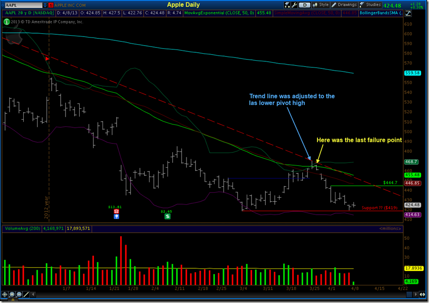Click the red arrow marker on trend line

coord(47,58)
